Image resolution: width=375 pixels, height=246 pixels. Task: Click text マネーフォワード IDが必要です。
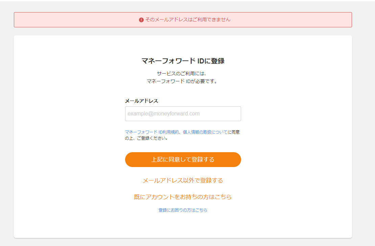(x=183, y=81)
